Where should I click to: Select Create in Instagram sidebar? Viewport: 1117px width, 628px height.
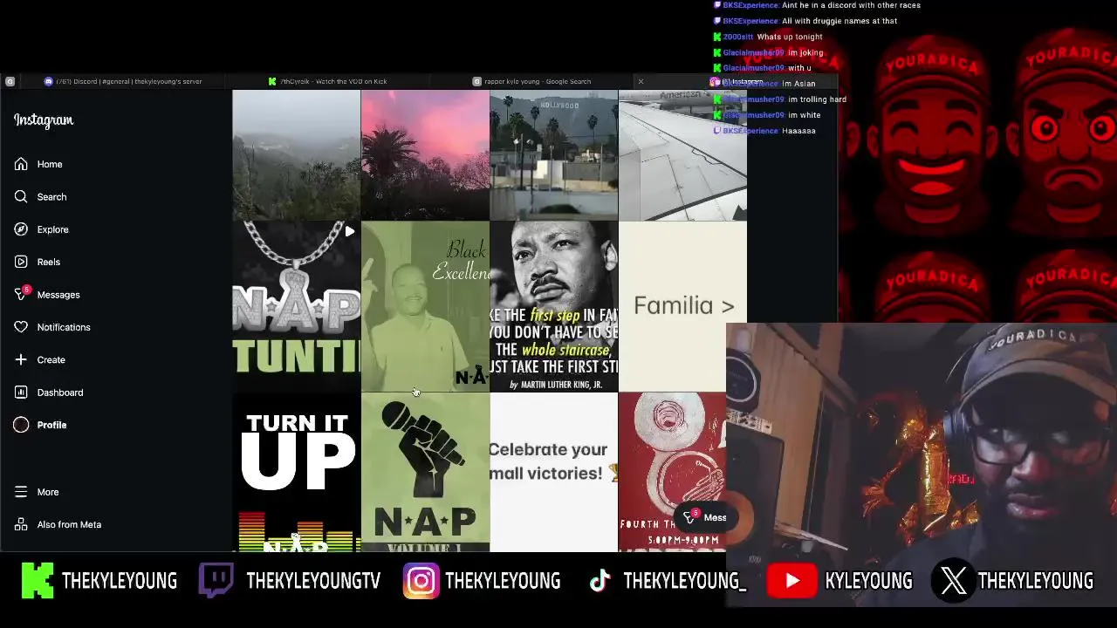click(51, 359)
